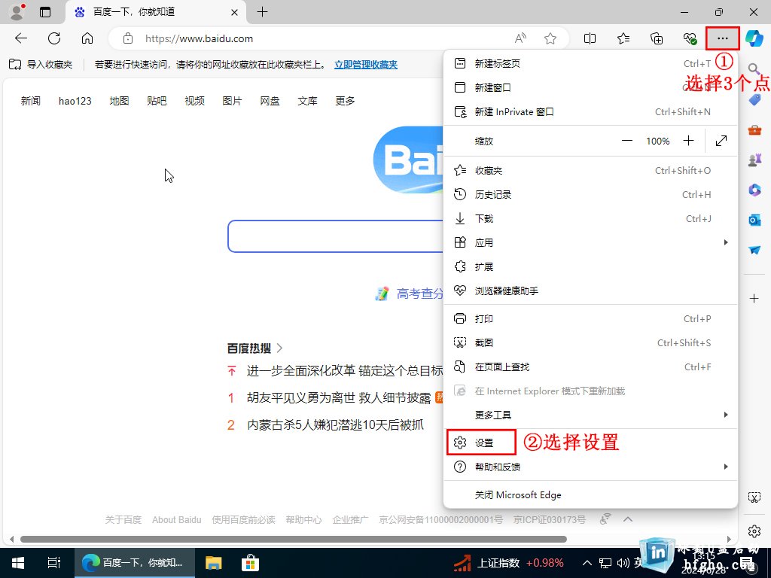Open the 新闻 navigation link
The height and width of the screenshot is (578, 771).
click(x=30, y=101)
